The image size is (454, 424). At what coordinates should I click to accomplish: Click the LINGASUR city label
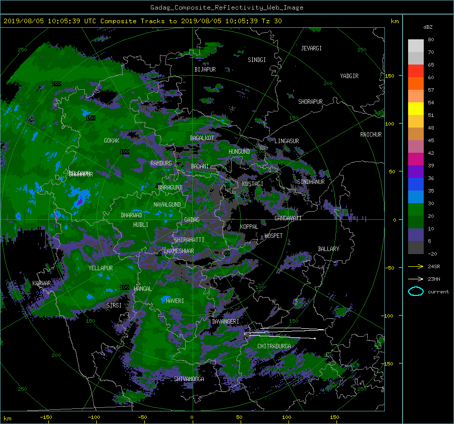[287, 141]
